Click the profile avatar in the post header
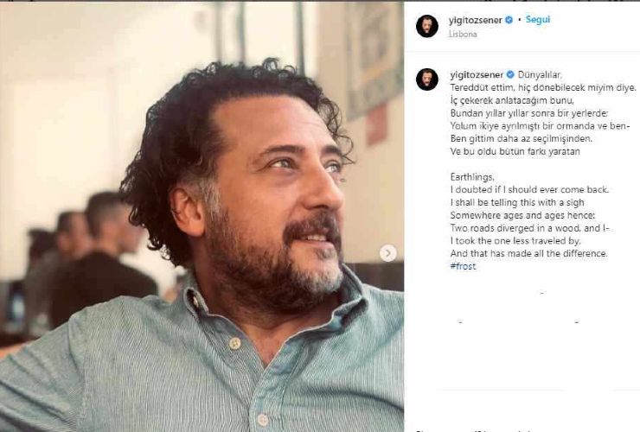The image size is (640, 432). [426, 27]
